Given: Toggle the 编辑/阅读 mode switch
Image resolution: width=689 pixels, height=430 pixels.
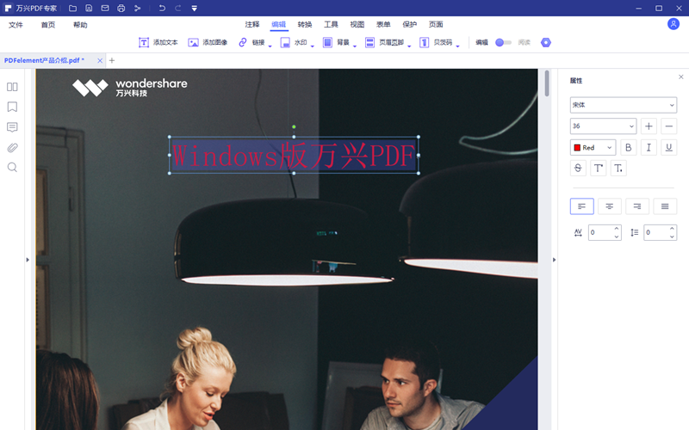Looking at the screenshot, I should pos(503,42).
